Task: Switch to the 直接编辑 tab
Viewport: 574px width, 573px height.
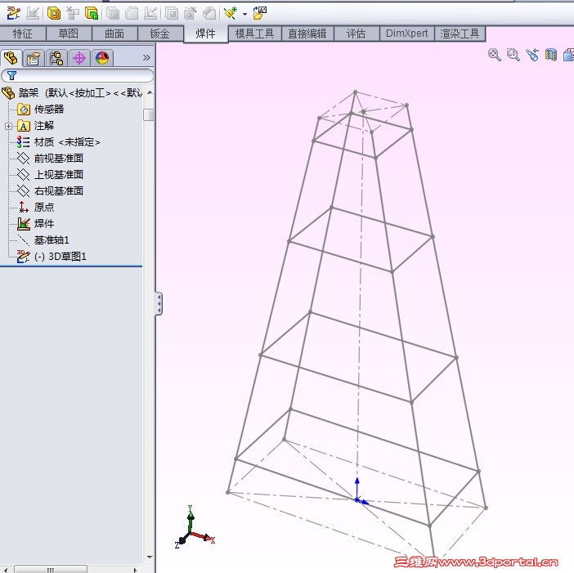Action: tap(307, 34)
